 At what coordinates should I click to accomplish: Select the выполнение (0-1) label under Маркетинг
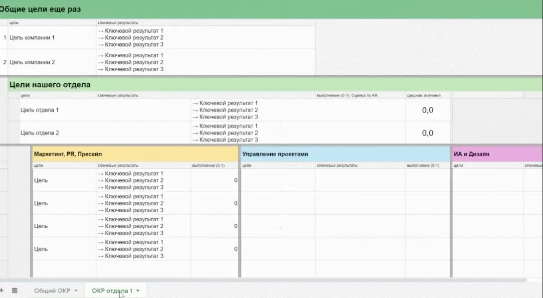click(208, 165)
